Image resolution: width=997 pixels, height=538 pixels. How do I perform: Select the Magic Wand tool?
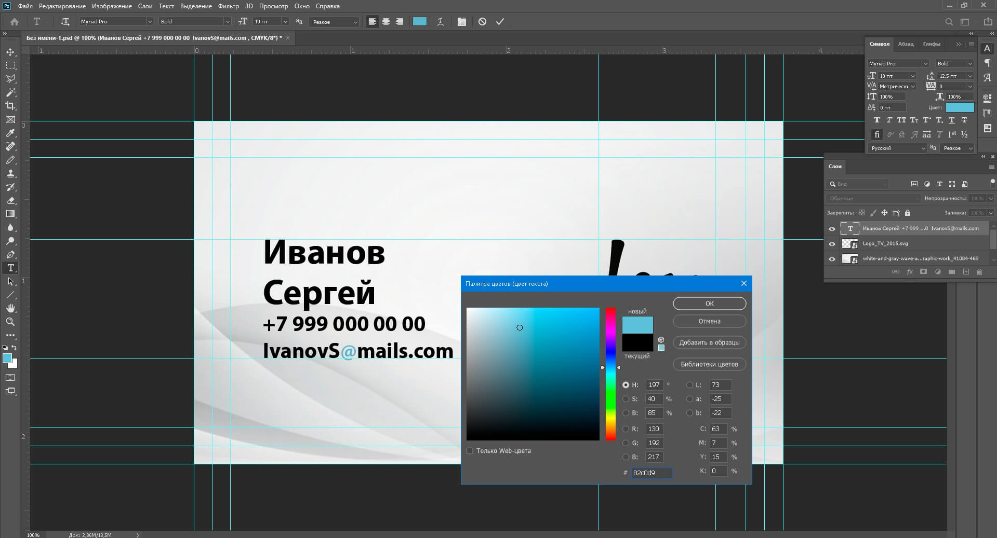(10, 92)
